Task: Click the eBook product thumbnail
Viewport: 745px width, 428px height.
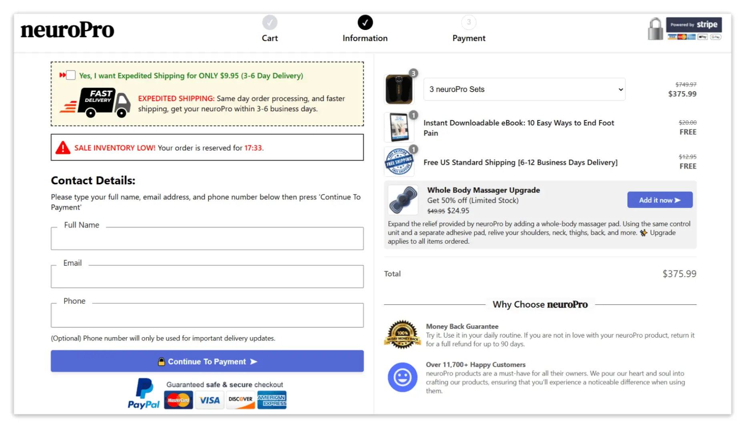Action: pyautogui.click(x=399, y=127)
